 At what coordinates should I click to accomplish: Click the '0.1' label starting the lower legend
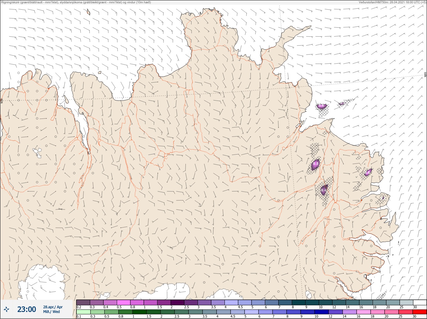[79, 317]
